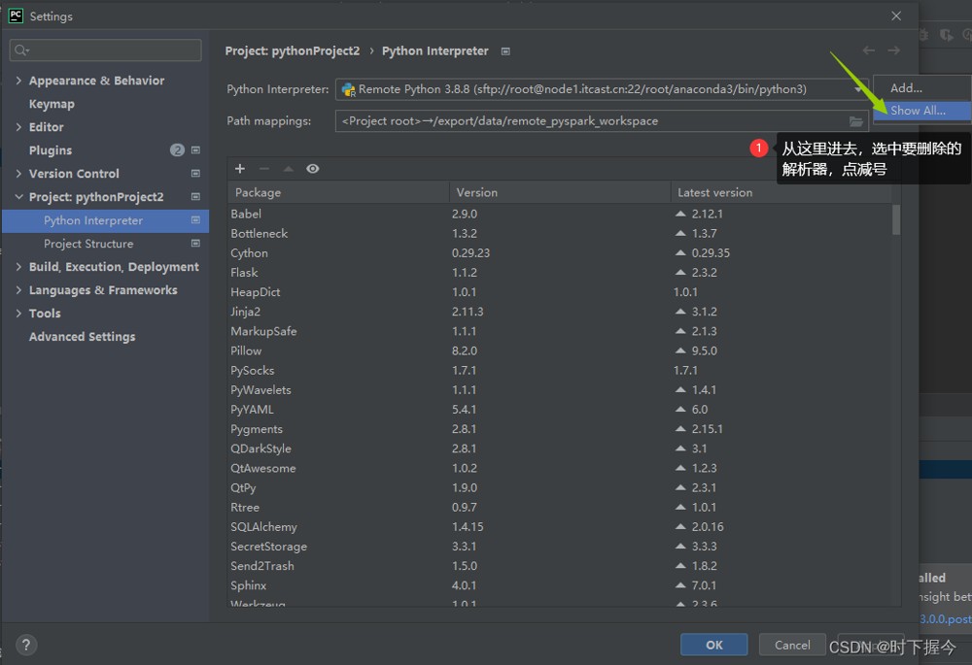Click the Plugins update count badge
Screen dimensions: 972x665
(177, 150)
